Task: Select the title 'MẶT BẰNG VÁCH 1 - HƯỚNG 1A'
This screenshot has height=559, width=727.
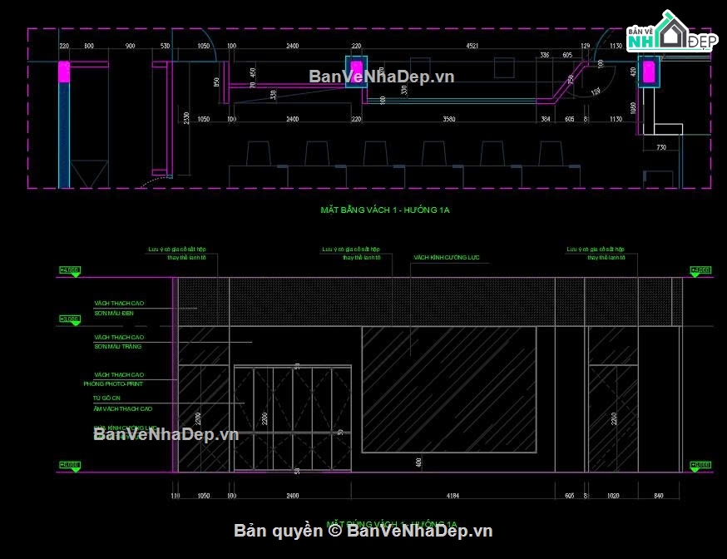Action: (x=385, y=210)
